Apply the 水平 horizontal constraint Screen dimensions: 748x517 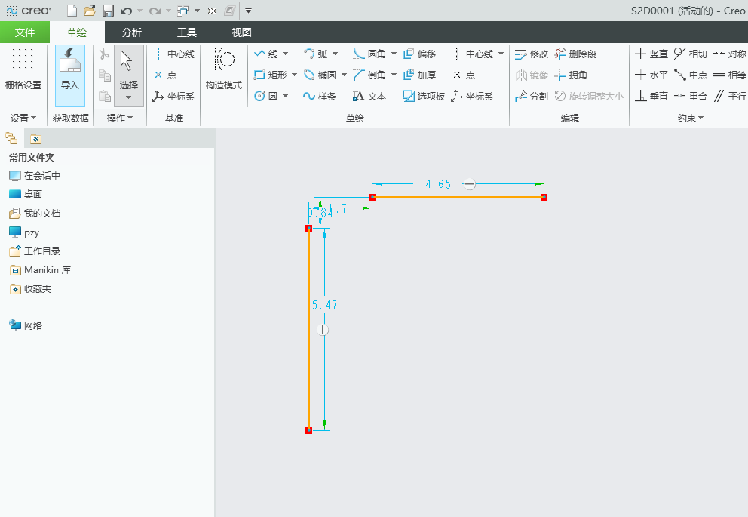[651, 75]
